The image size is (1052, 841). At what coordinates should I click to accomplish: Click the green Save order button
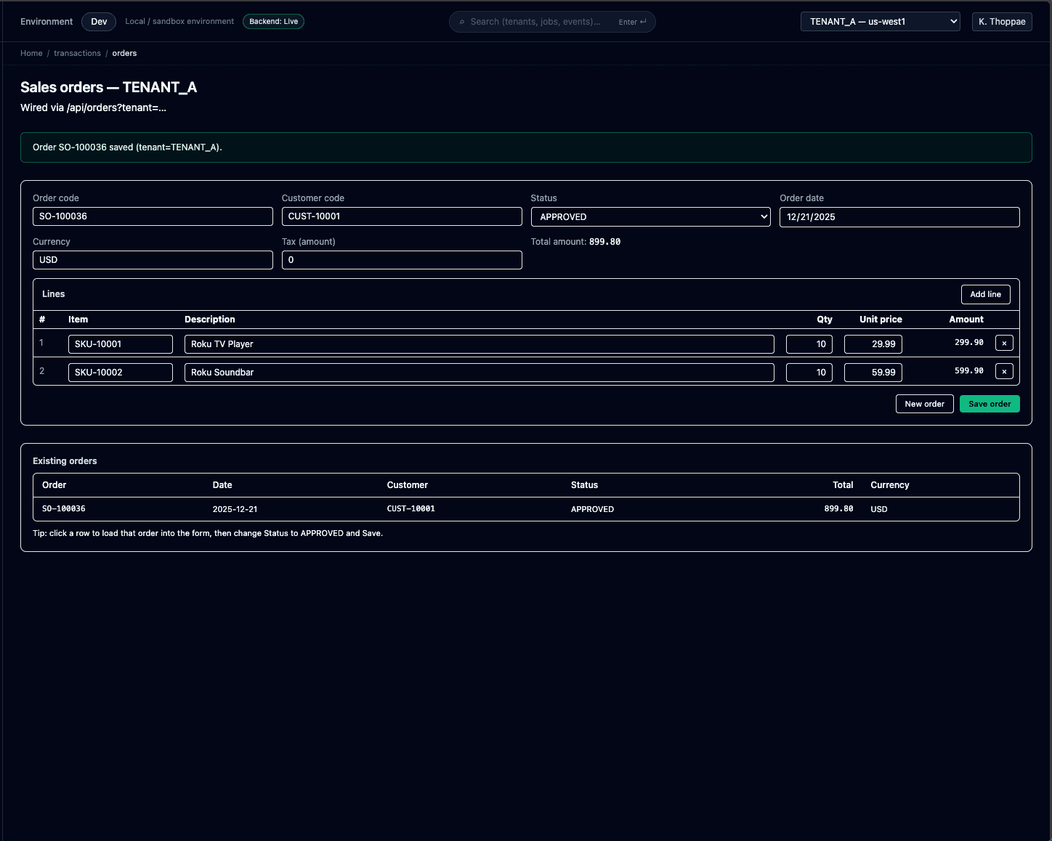pyautogui.click(x=989, y=404)
